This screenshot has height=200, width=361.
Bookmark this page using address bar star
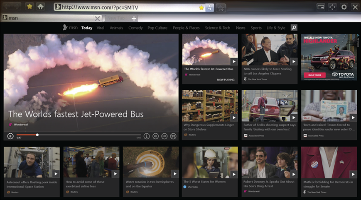201,7
